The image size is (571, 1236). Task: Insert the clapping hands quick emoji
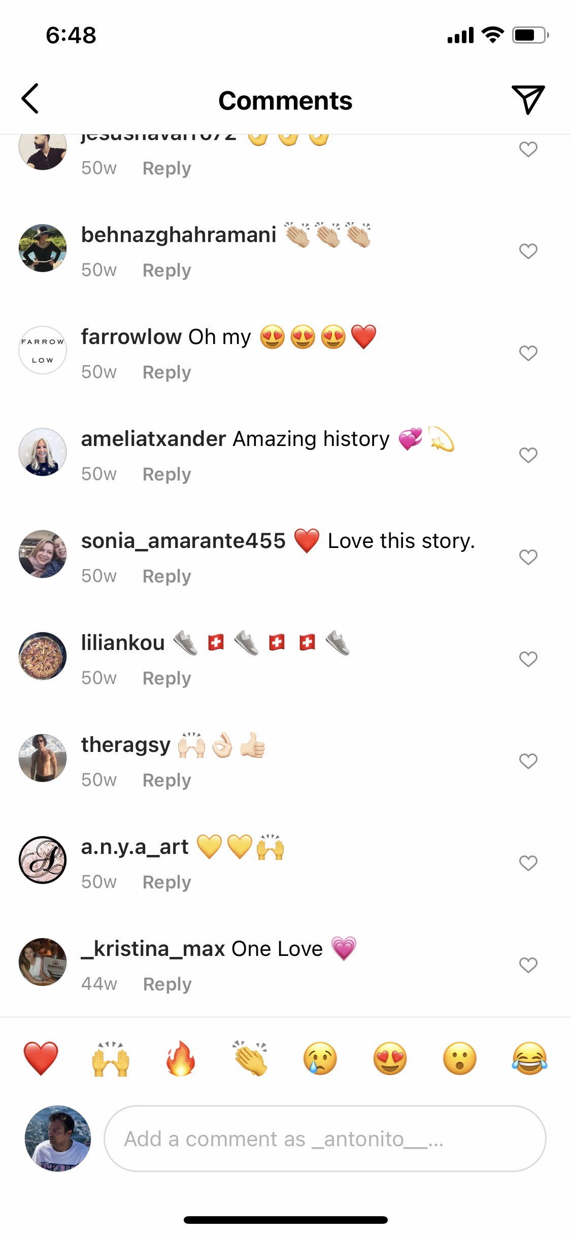coord(250,1058)
